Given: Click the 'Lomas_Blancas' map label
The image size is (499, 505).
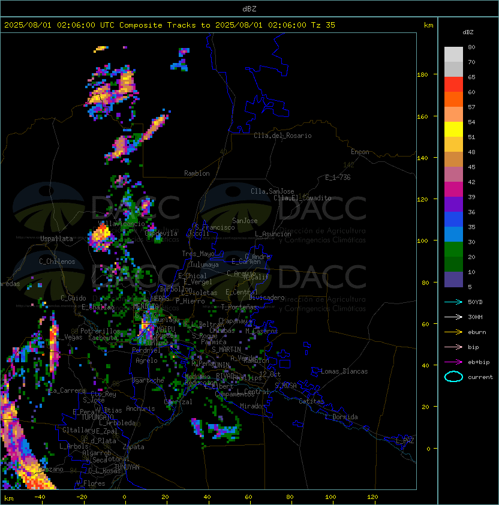Looking at the screenshot, I should click(x=344, y=371).
